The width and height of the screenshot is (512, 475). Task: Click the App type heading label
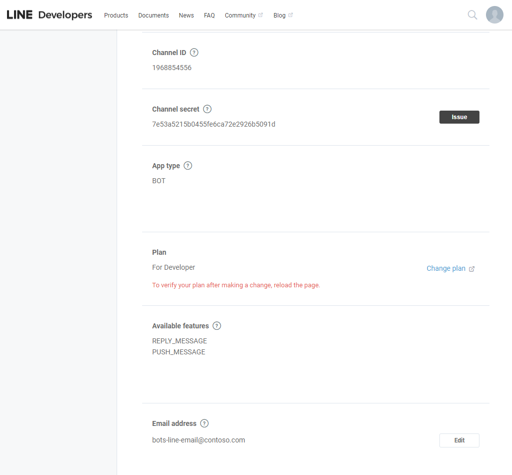(166, 166)
